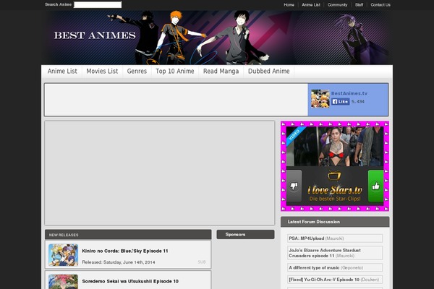Image resolution: width=434 pixels, height=289 pixels.
Task: Click the Search Anime input field
Action: 98,4
